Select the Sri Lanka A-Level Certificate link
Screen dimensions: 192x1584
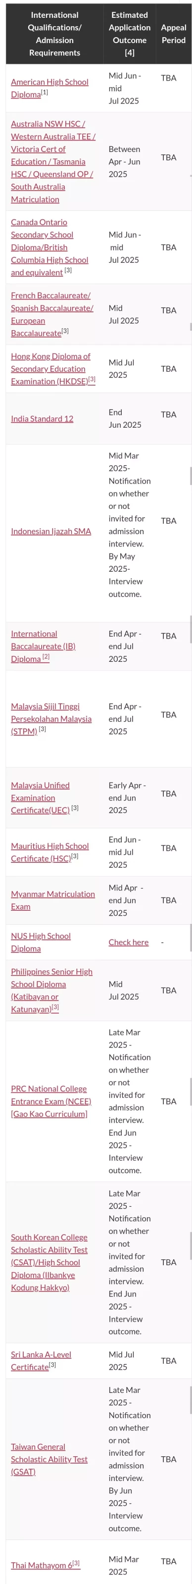pos(41,1360)
